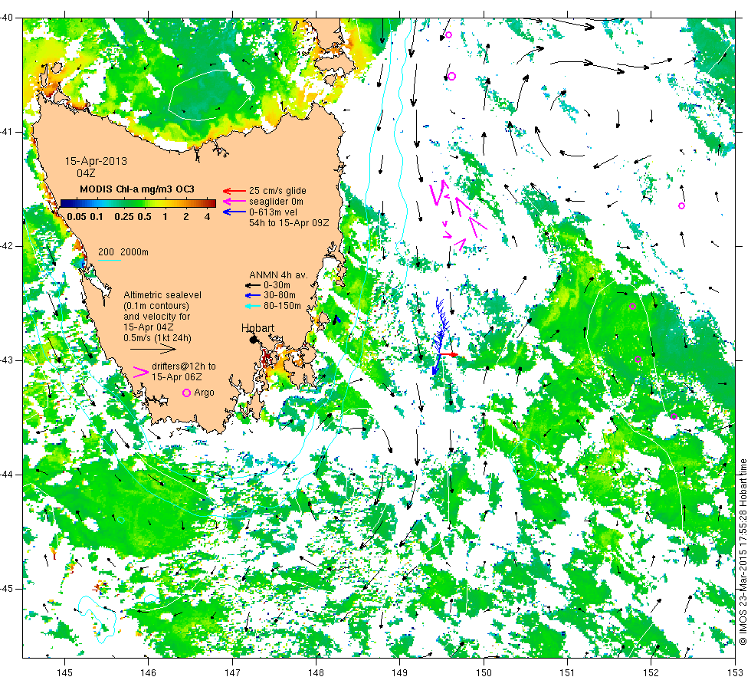Click the Argo circle at 152.3E near -41.65
This screenshot has height=690, width=751.
[681, 206]
